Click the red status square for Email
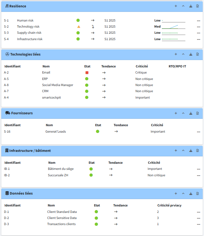The height and width of the screenshot is (236, 204). pyautogui.click(x=87, y=73)
